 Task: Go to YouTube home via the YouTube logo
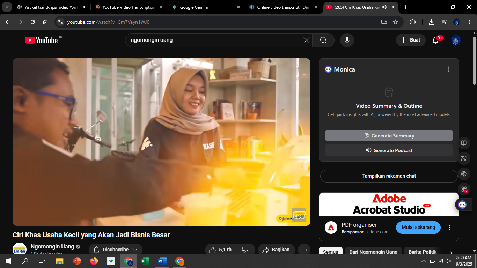tap(41, 40)
